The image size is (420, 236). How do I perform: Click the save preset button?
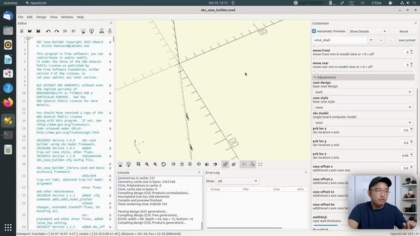[407, 40]
